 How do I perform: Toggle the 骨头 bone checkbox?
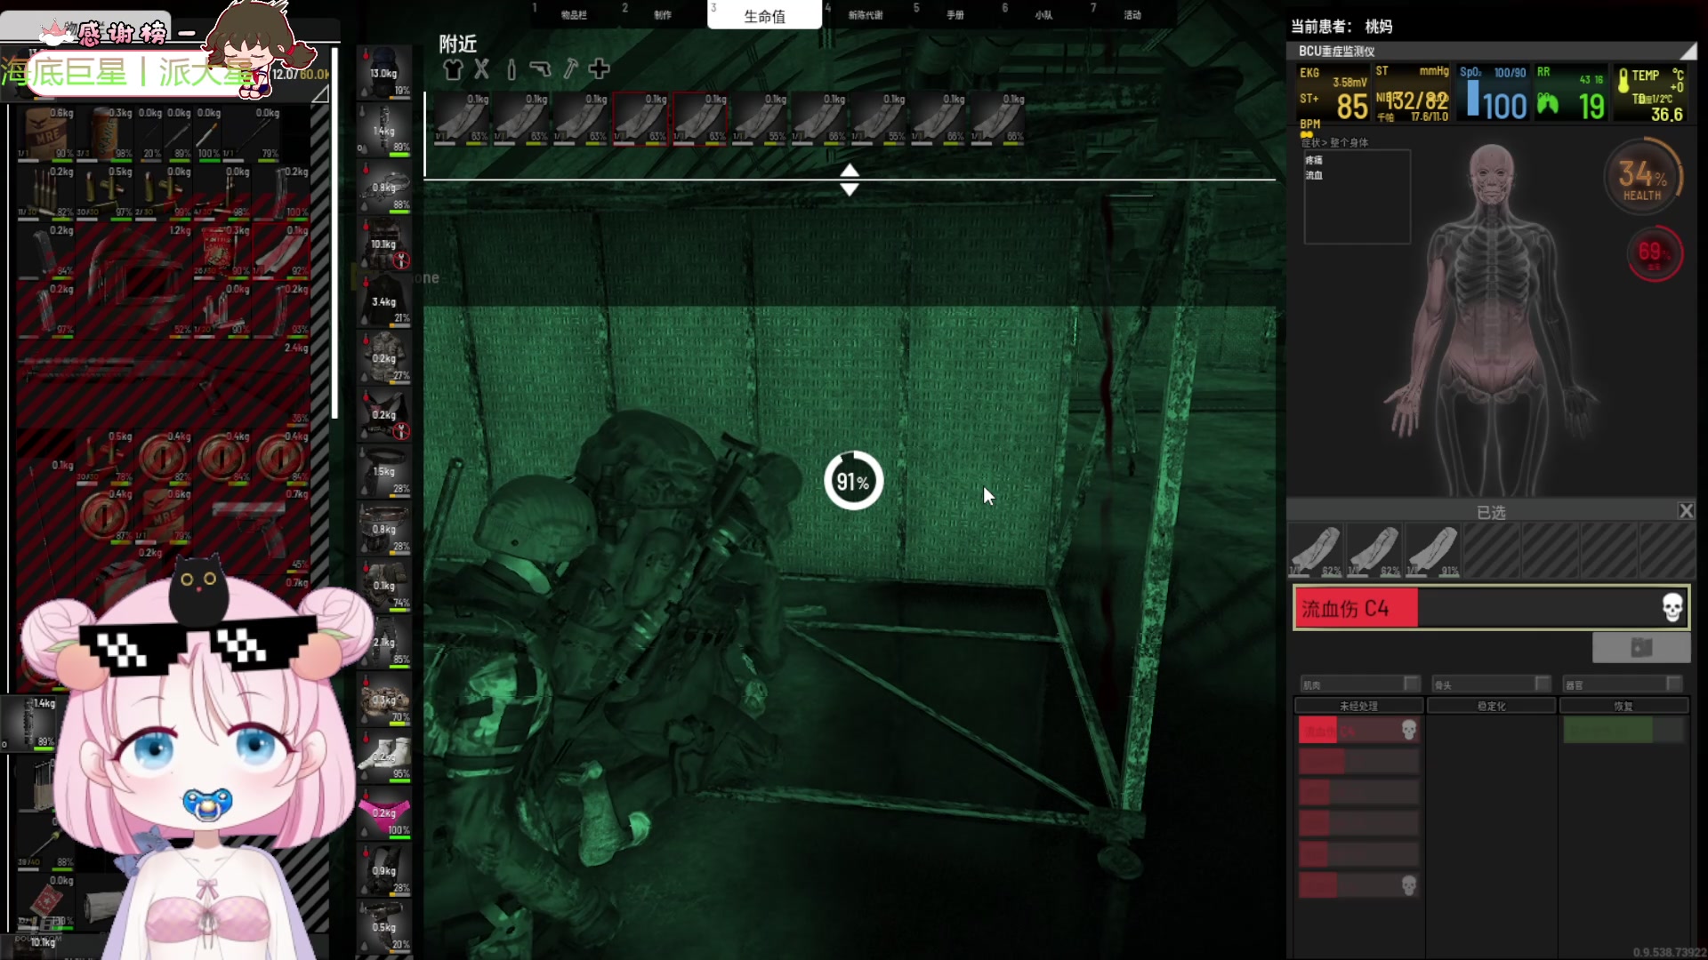(x=1543, y=683)
